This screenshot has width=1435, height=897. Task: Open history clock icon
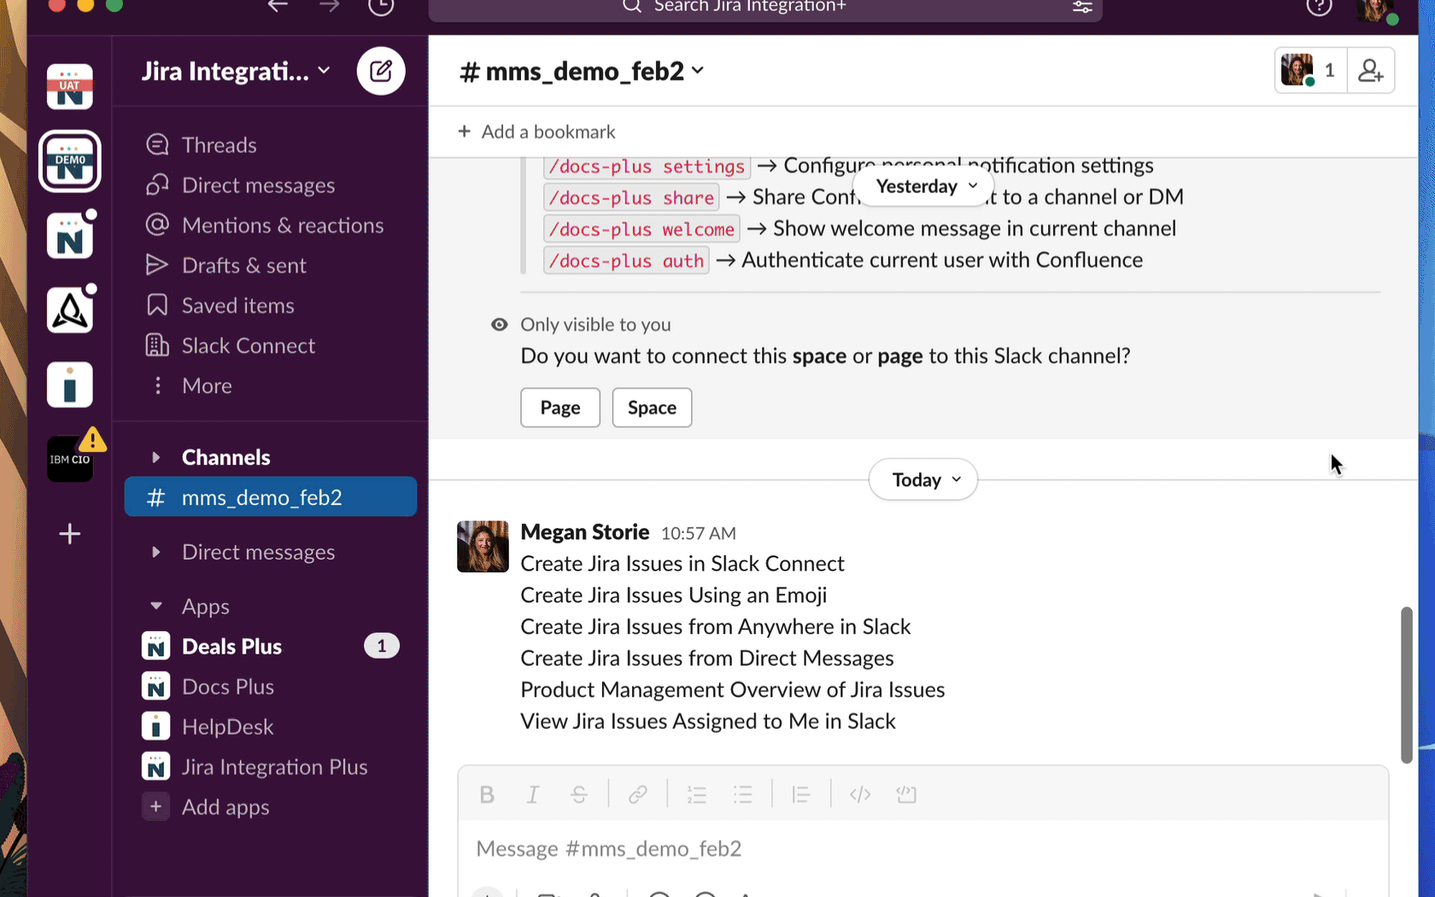[x=381, y=7]
